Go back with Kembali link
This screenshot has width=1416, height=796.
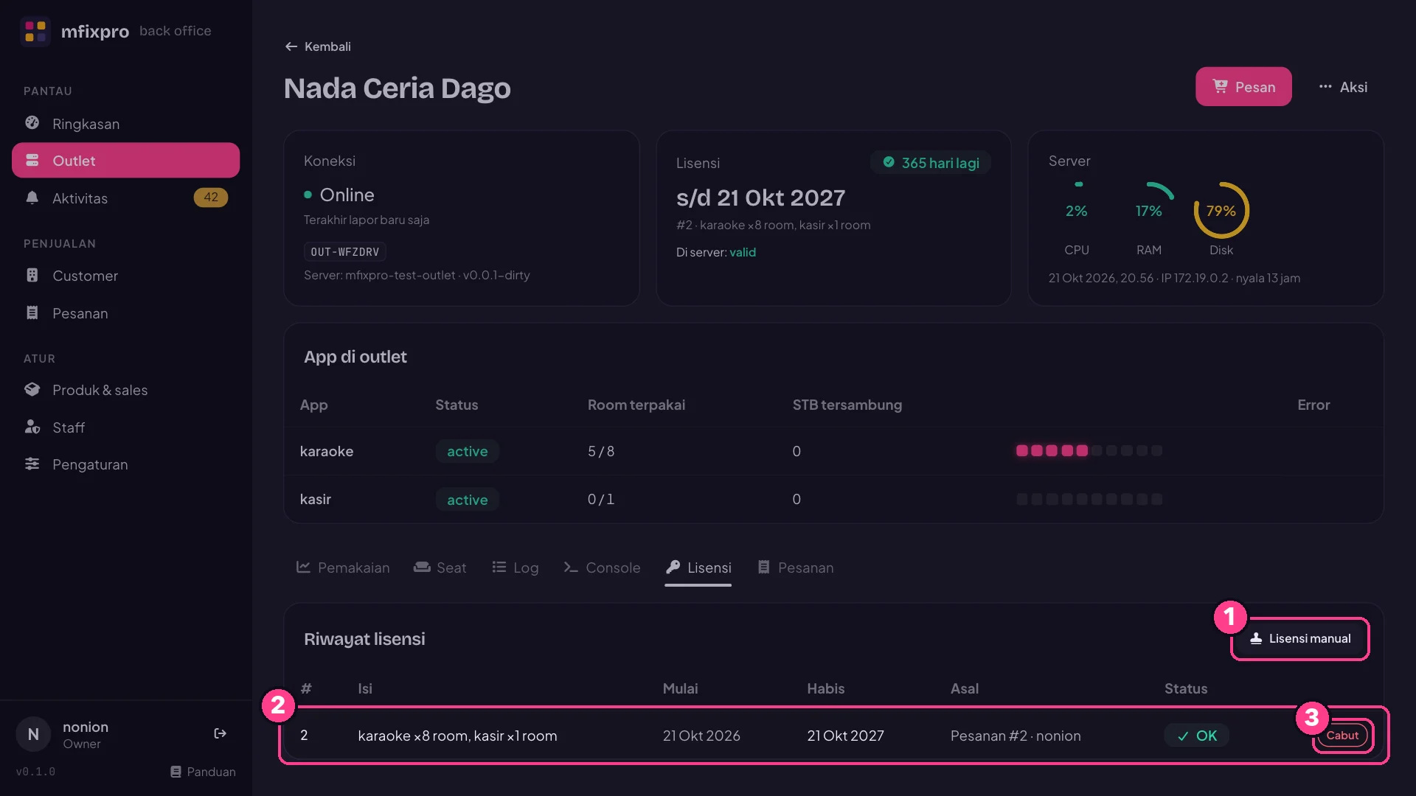[318, 46]
